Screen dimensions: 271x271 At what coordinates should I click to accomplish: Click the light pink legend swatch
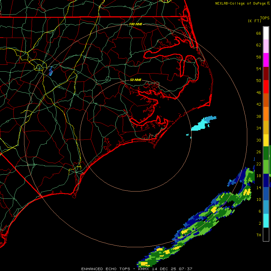tap(266, 46)
